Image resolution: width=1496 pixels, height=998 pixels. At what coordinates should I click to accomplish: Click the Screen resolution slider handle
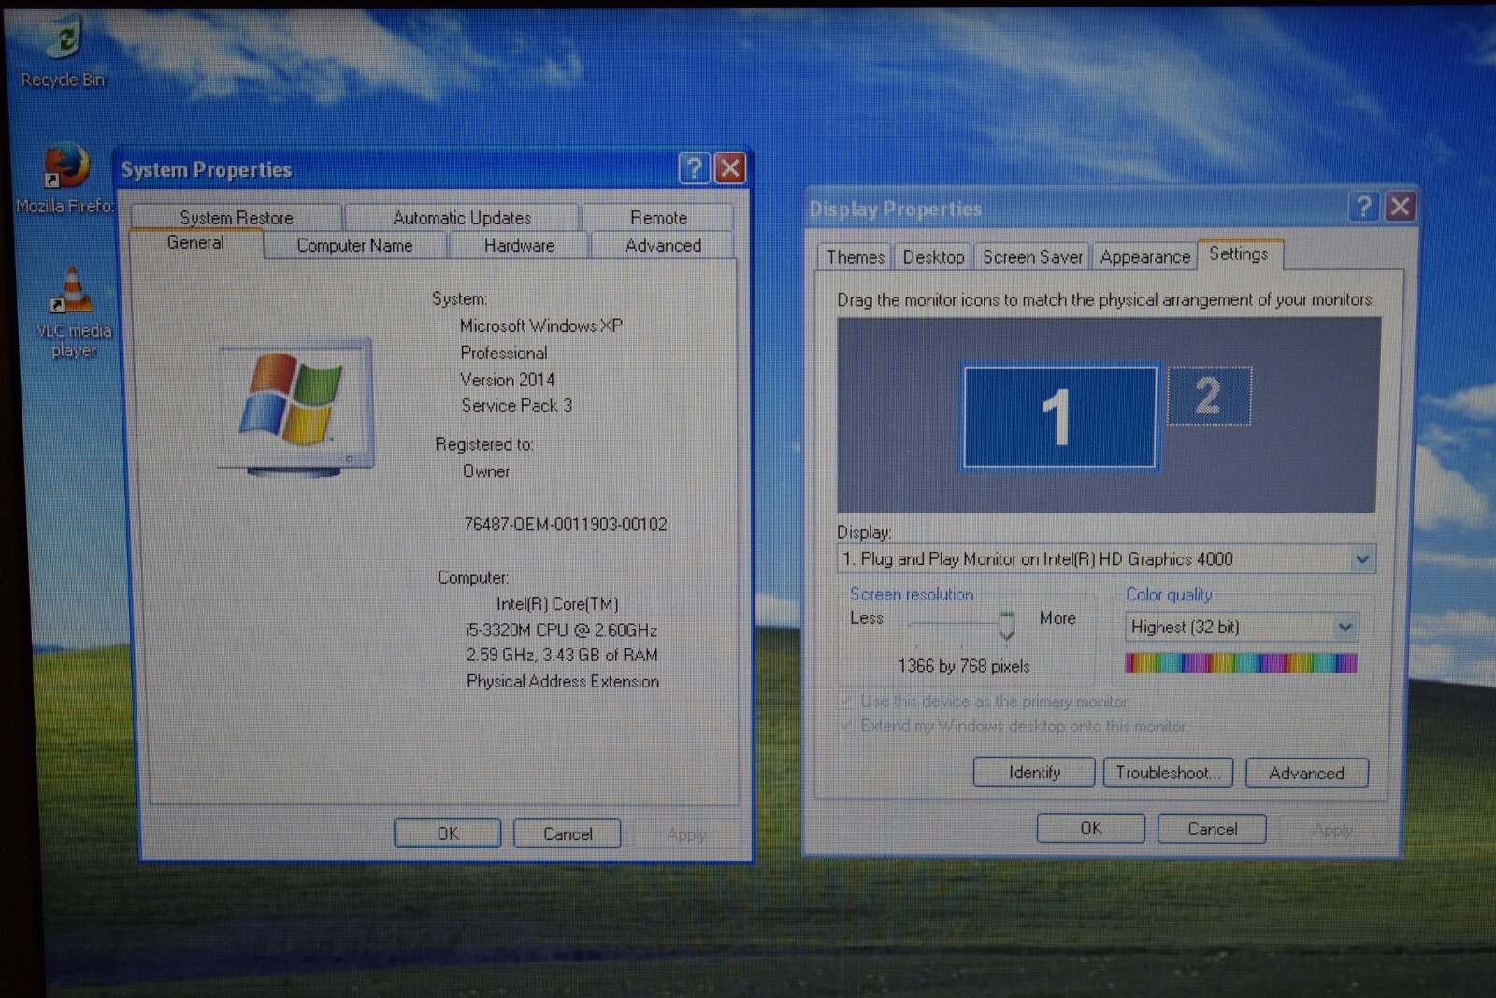(x=1006, y=625)
